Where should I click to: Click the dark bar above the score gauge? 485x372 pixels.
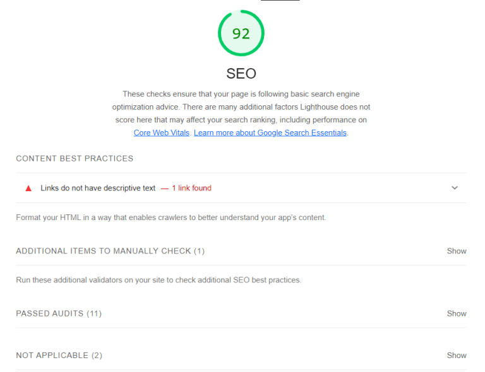[280, 1]
